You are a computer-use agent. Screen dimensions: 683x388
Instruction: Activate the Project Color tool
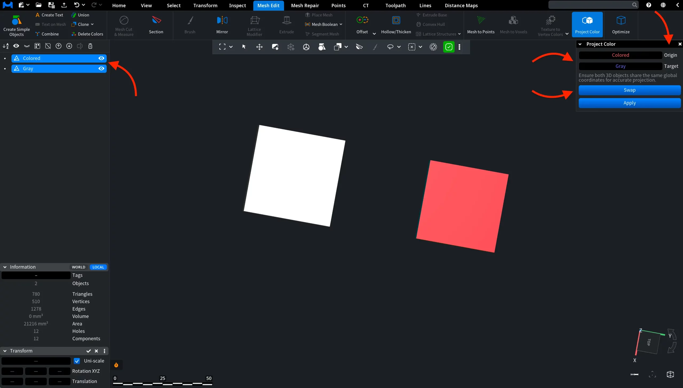[x=587, y=25]
